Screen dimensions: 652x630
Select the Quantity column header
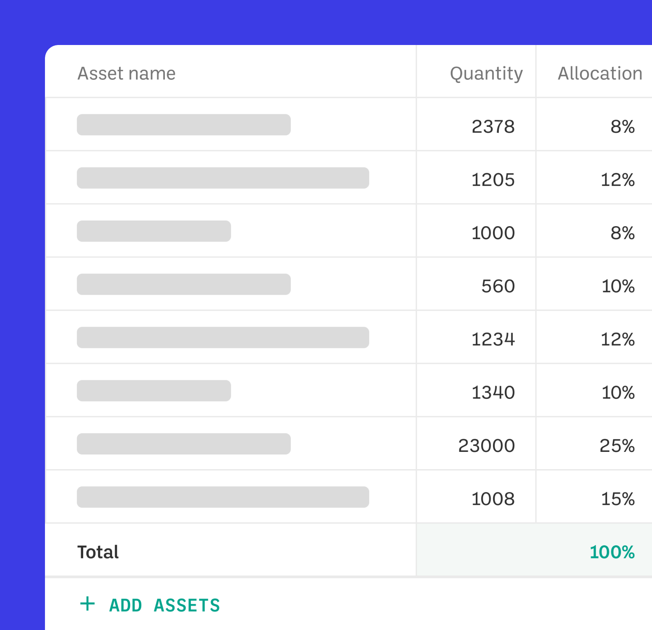pyautogui.click(x=486, y=73)
